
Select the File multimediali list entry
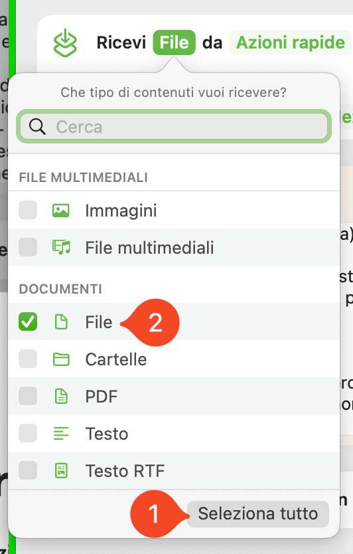(174, 247)
